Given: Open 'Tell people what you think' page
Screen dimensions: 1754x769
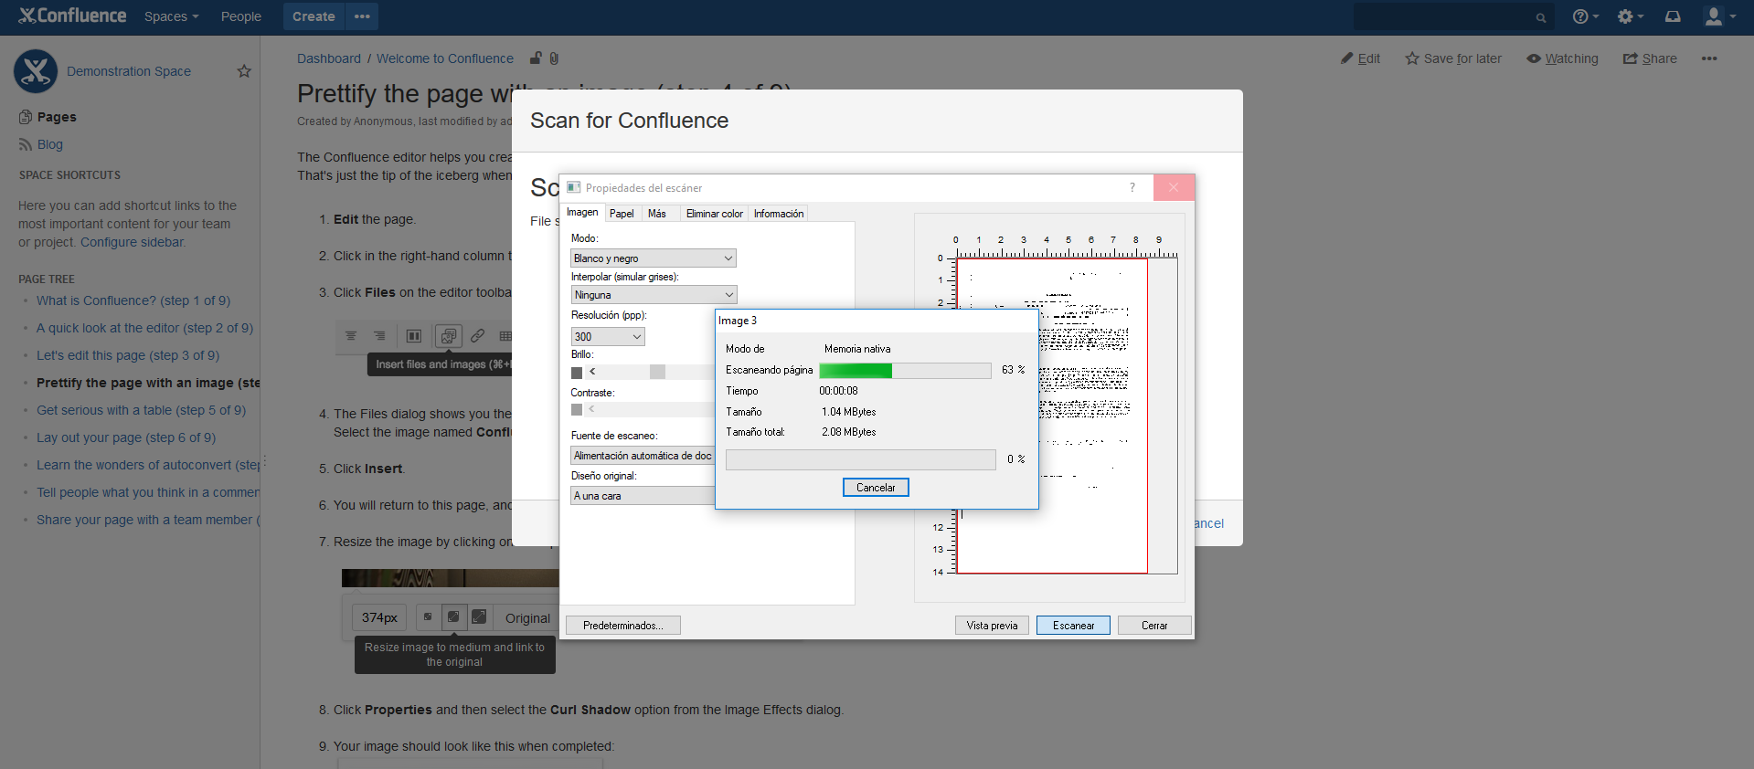Looking at the screenshot, I should pos(148,492).
